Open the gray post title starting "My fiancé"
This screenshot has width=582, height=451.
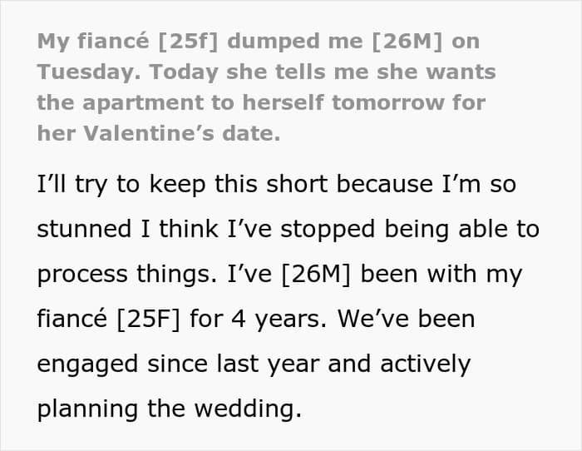tap(267, 87)
